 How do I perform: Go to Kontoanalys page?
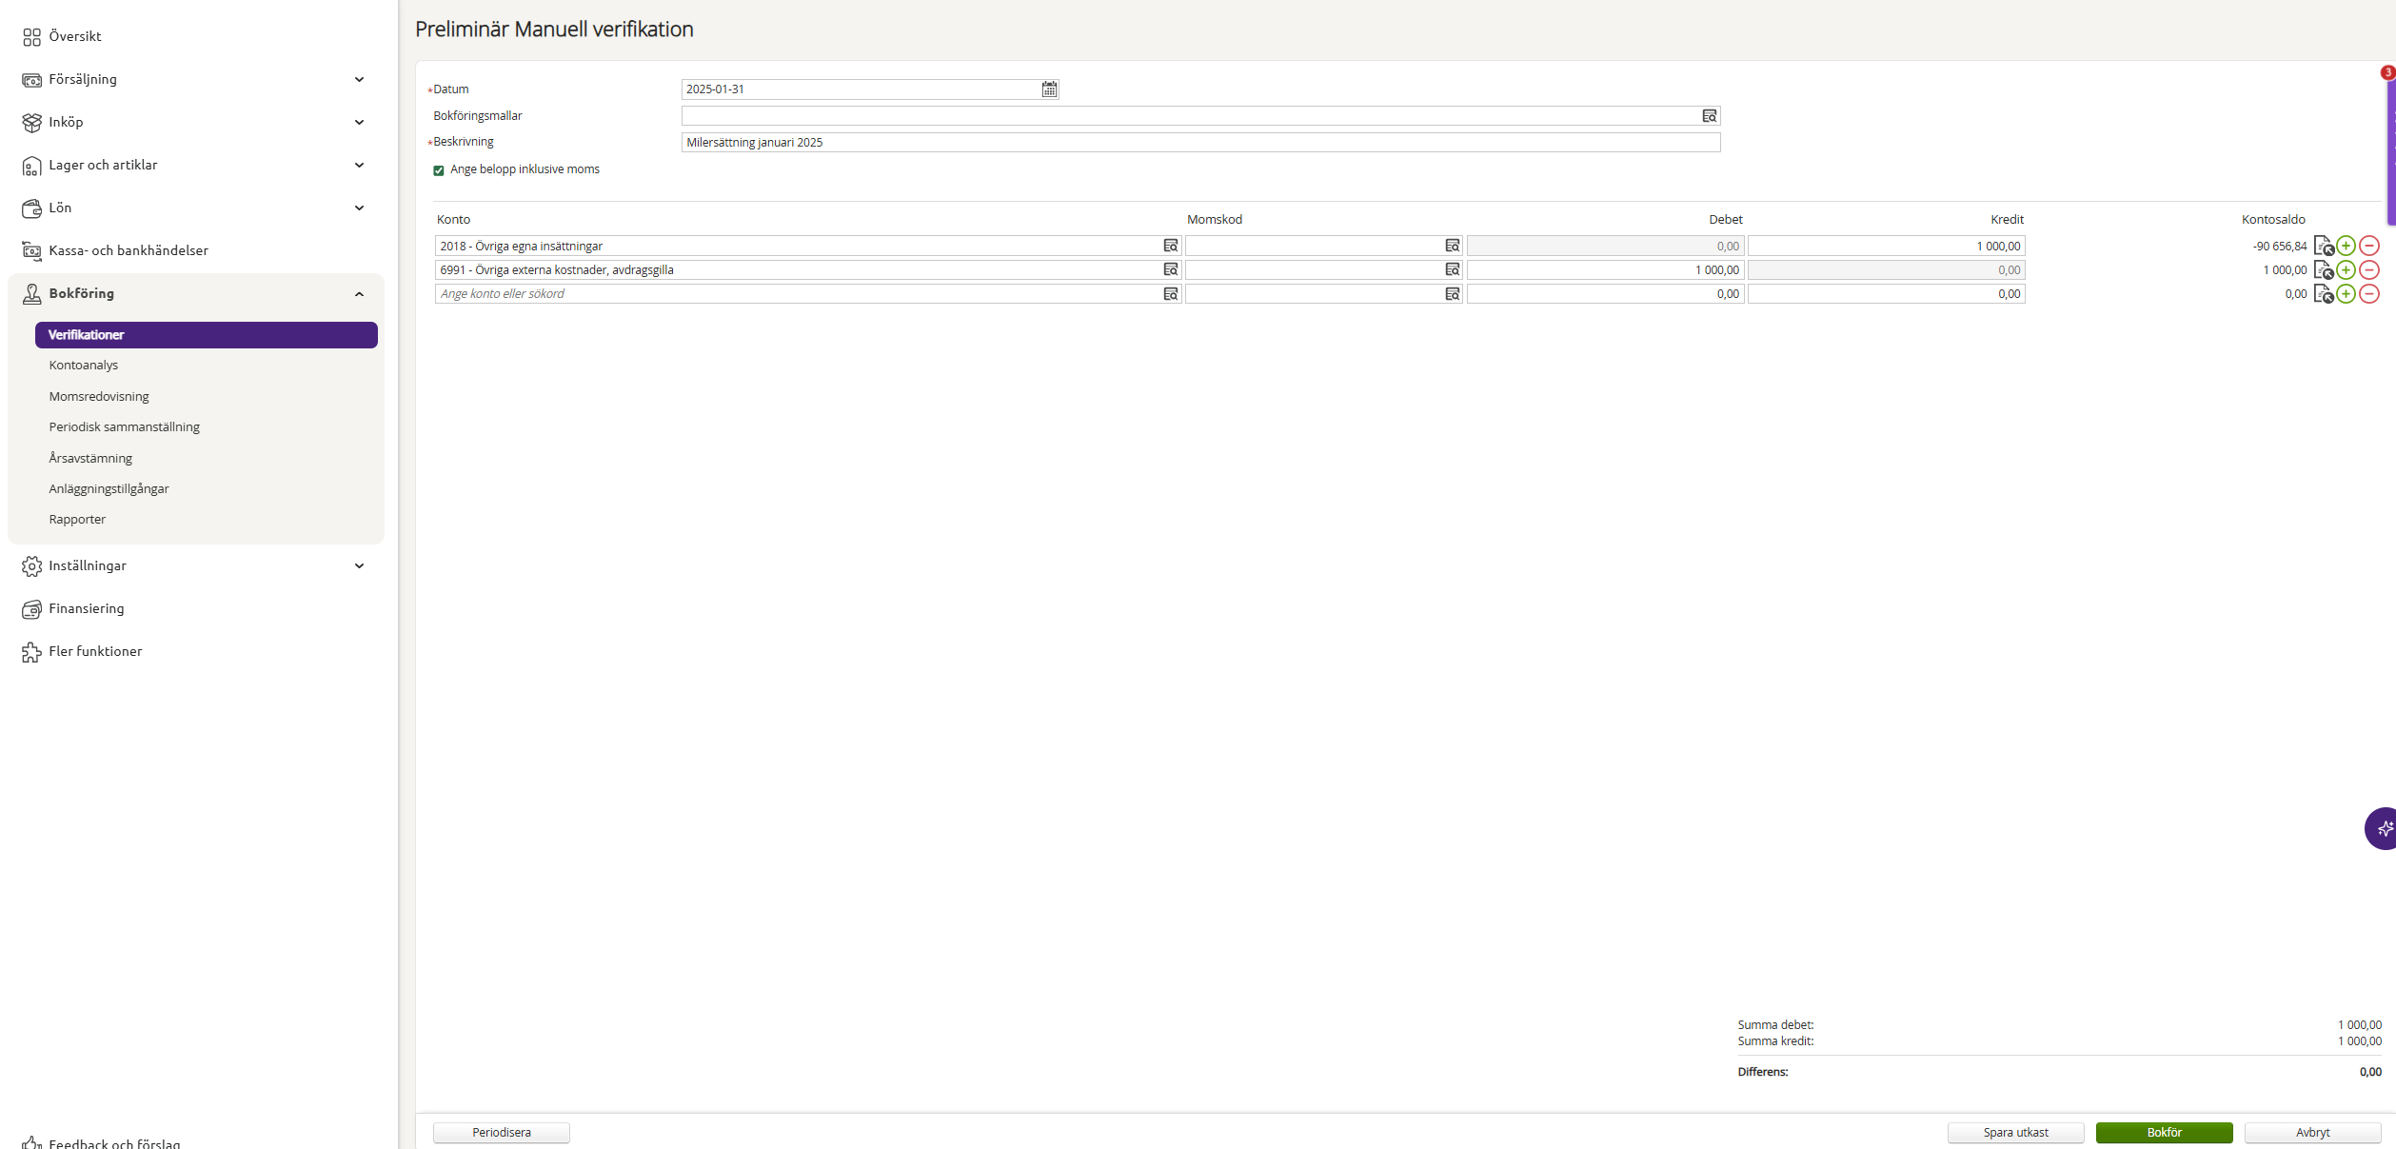pos(84,365)
